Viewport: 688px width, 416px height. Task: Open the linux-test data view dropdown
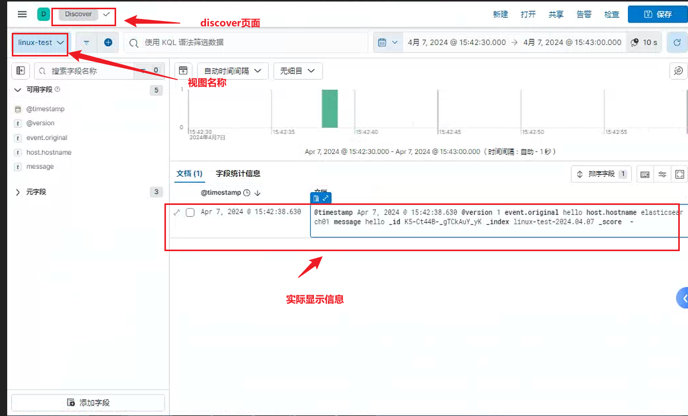tap(41, 43)
